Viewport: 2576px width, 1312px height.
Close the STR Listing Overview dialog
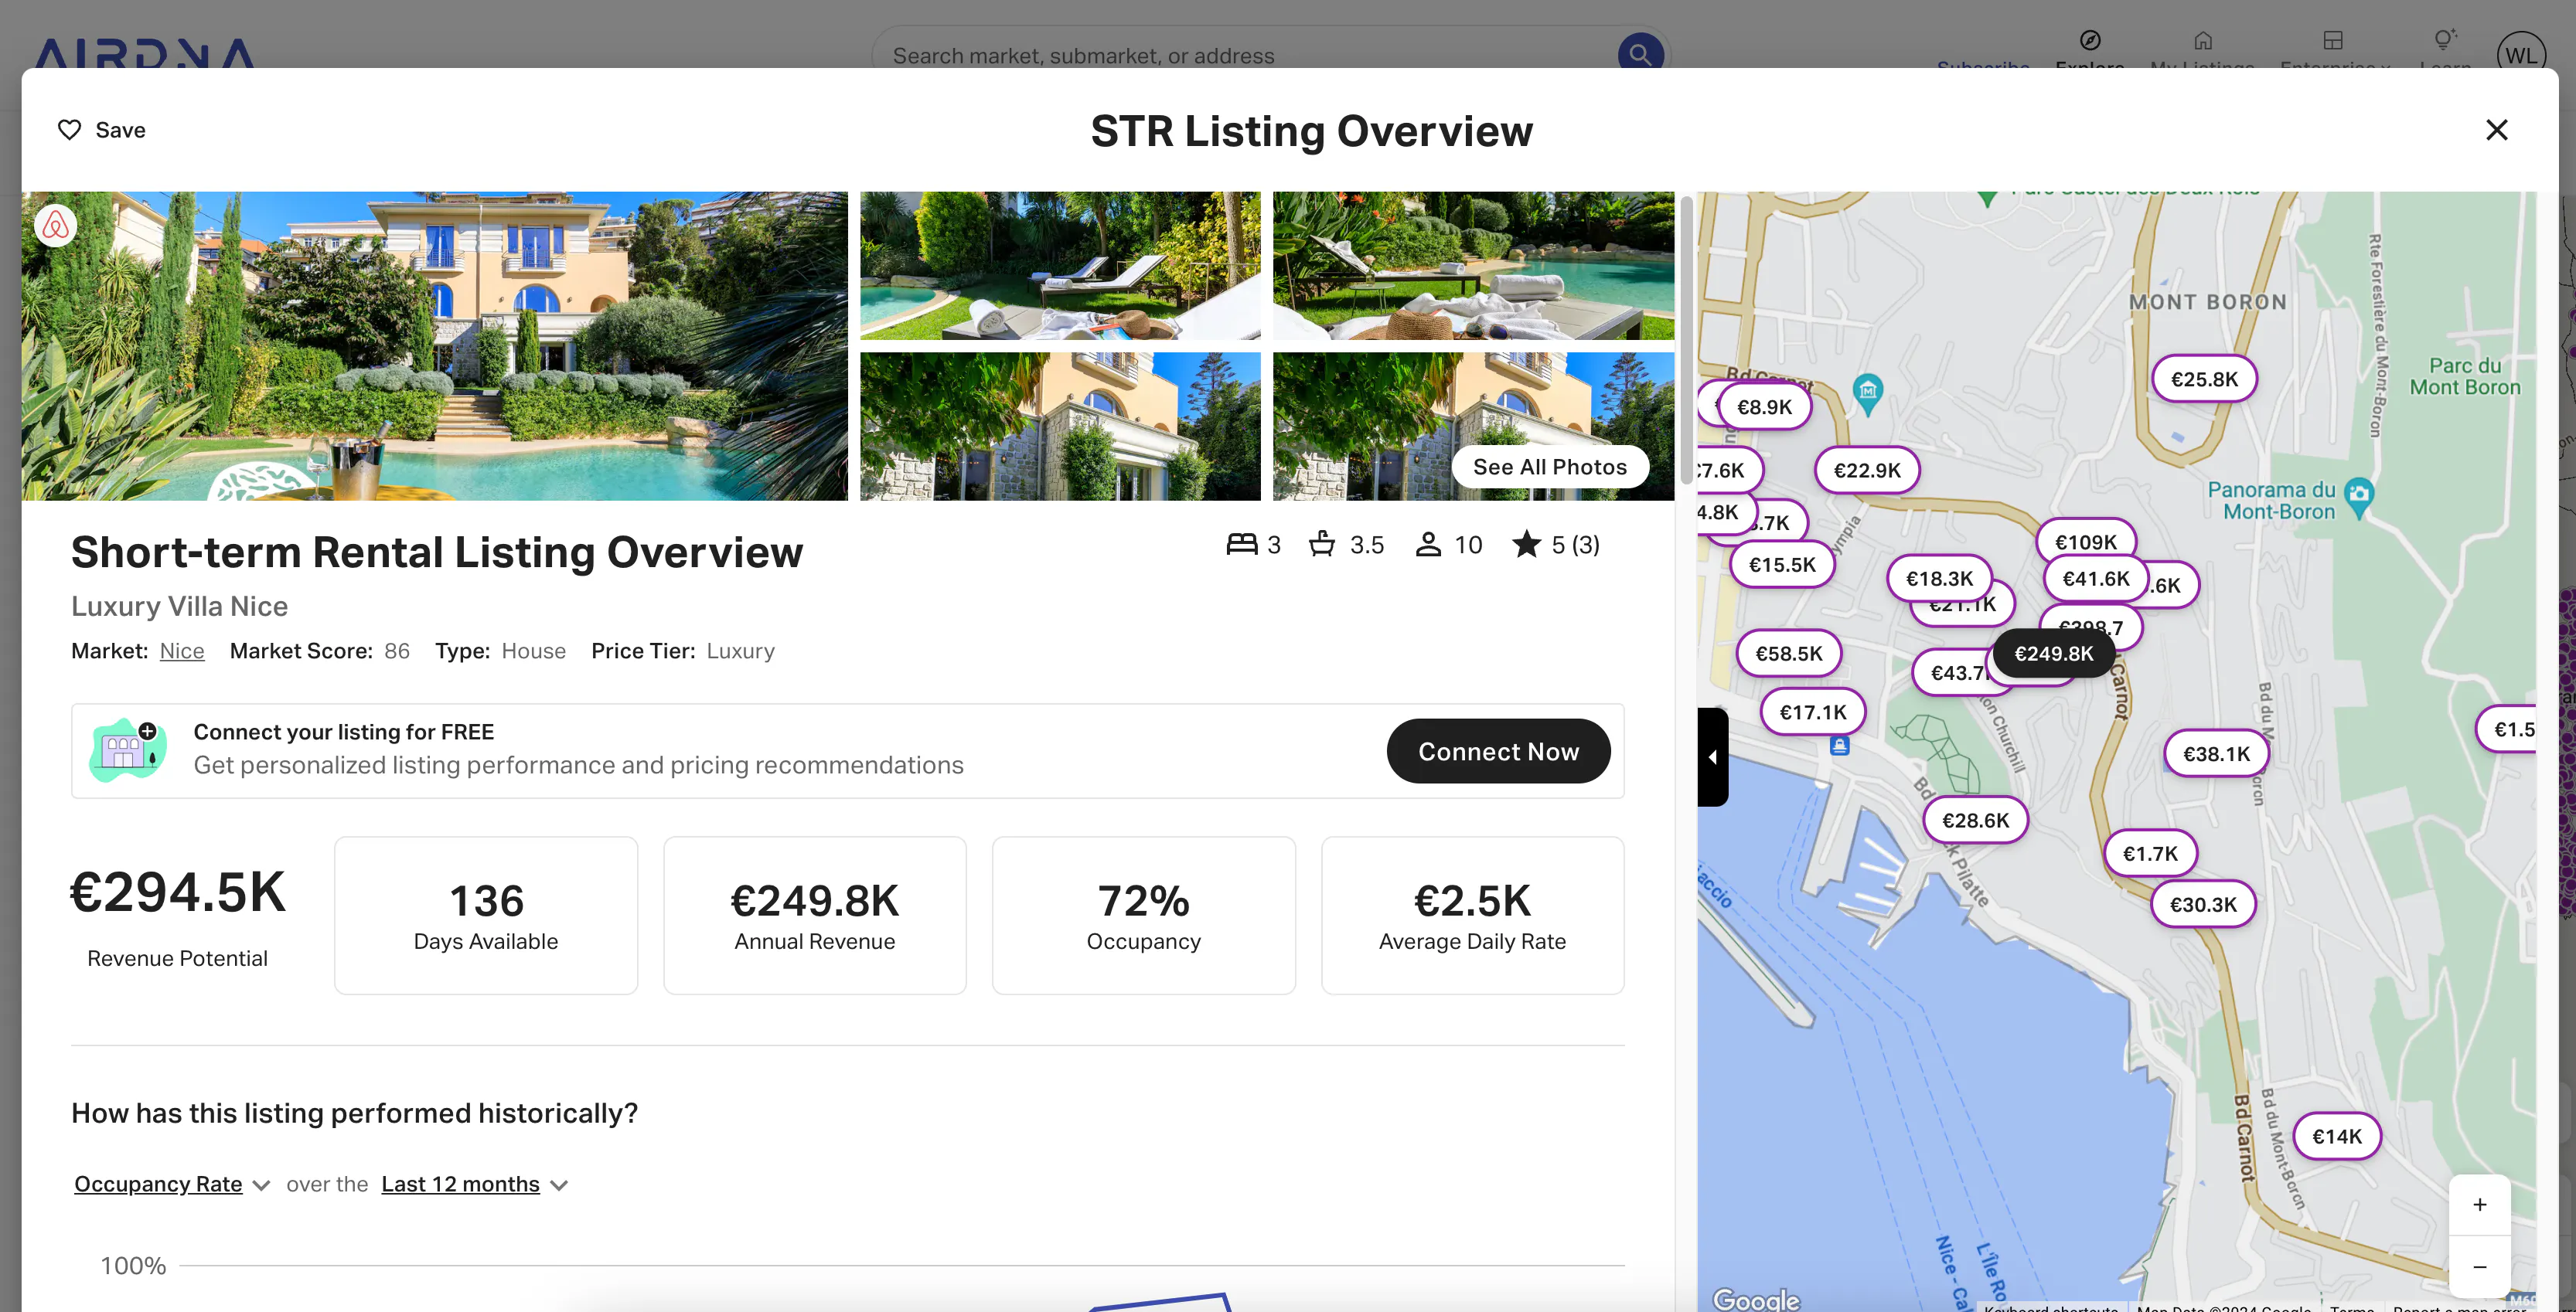(2496, 130)
